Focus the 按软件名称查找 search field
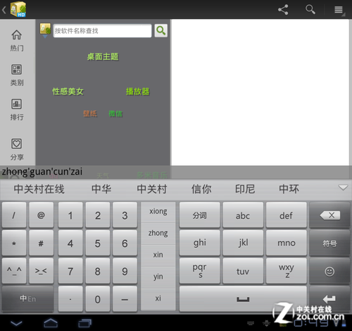Screen dimensions: 352x331 [102, 31]
